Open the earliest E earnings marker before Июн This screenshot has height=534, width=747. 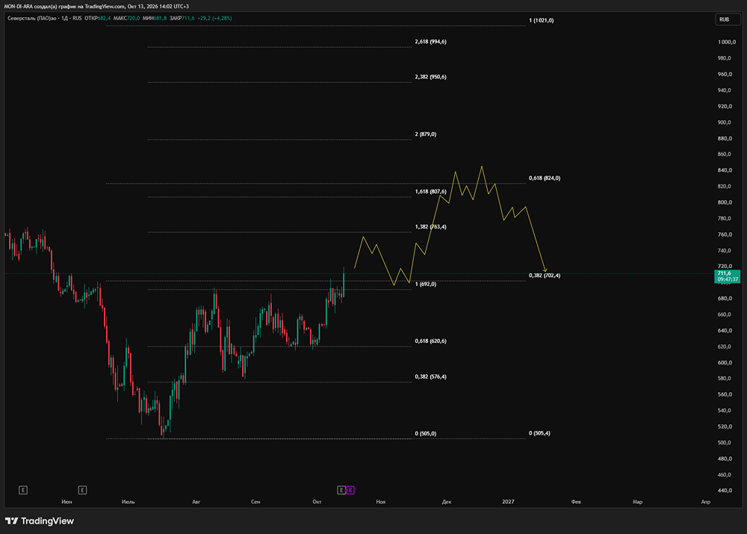coord(23,490)
